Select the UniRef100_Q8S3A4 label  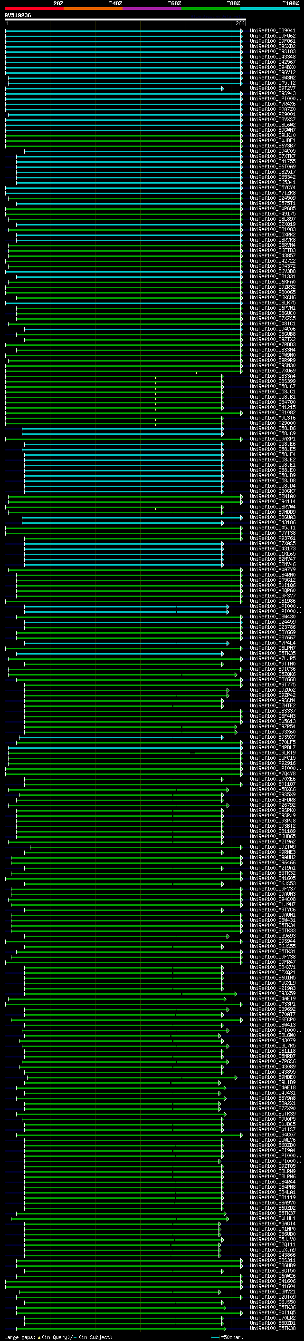[x=272, y=376]
